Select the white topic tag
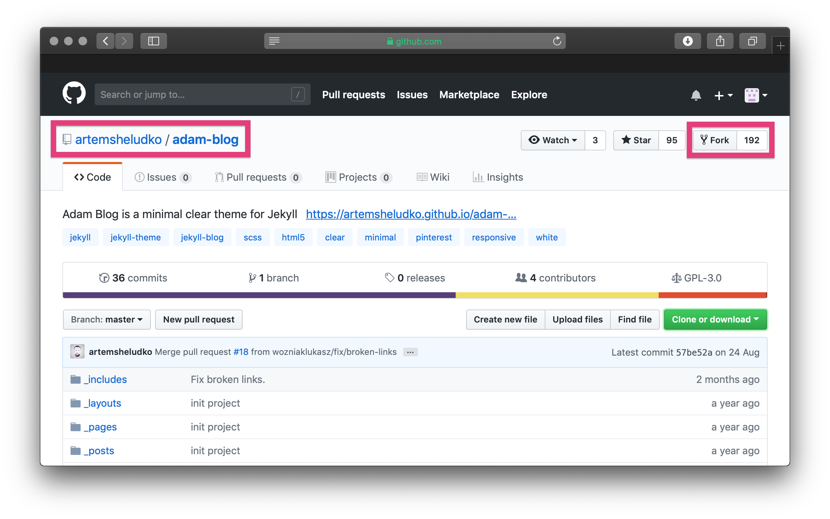The height and width of the screenshot is (519, 830). click(x=547, y=237)
